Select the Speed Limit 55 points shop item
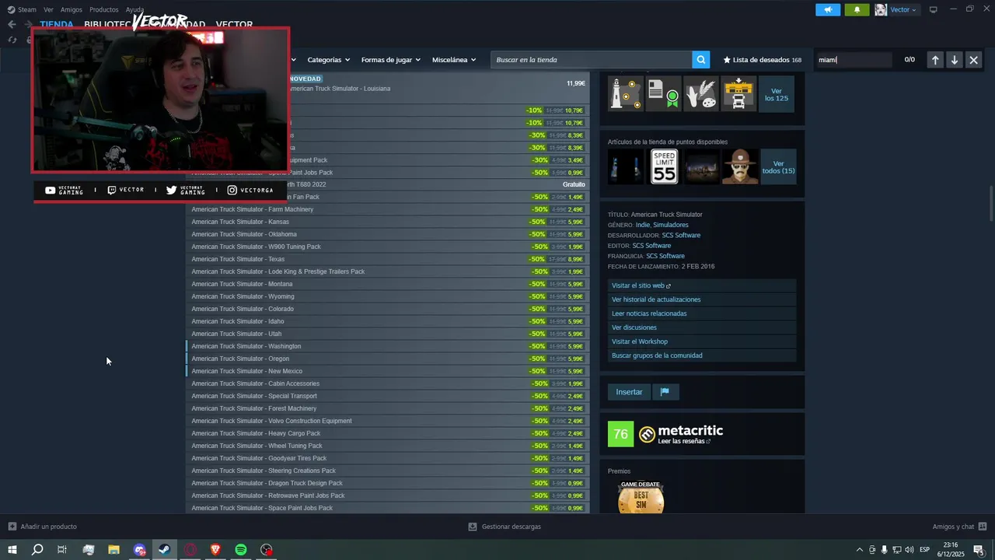 coord(664,166)
